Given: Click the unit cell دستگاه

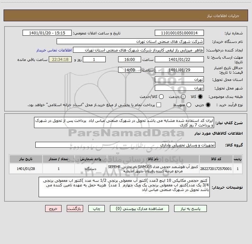Looking at the screenshot, I should [91, 169].
